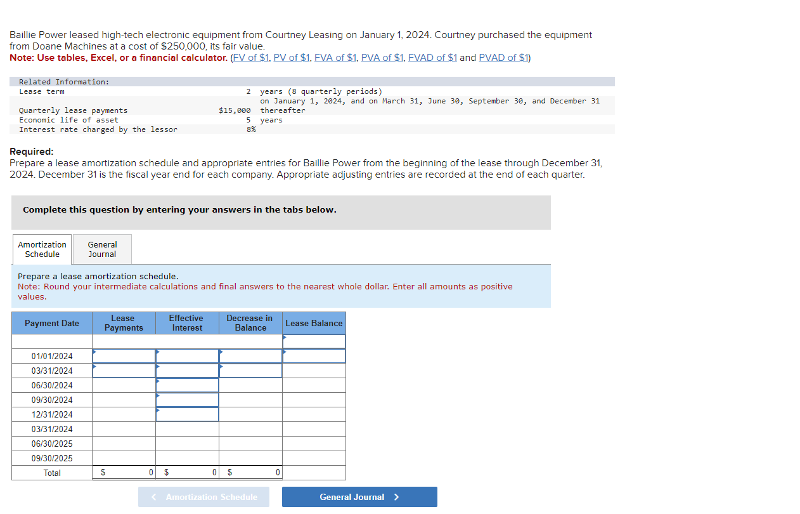Open the PVA of $1 table link
Screen dimensions: 800x514
(x=382, y=57)
